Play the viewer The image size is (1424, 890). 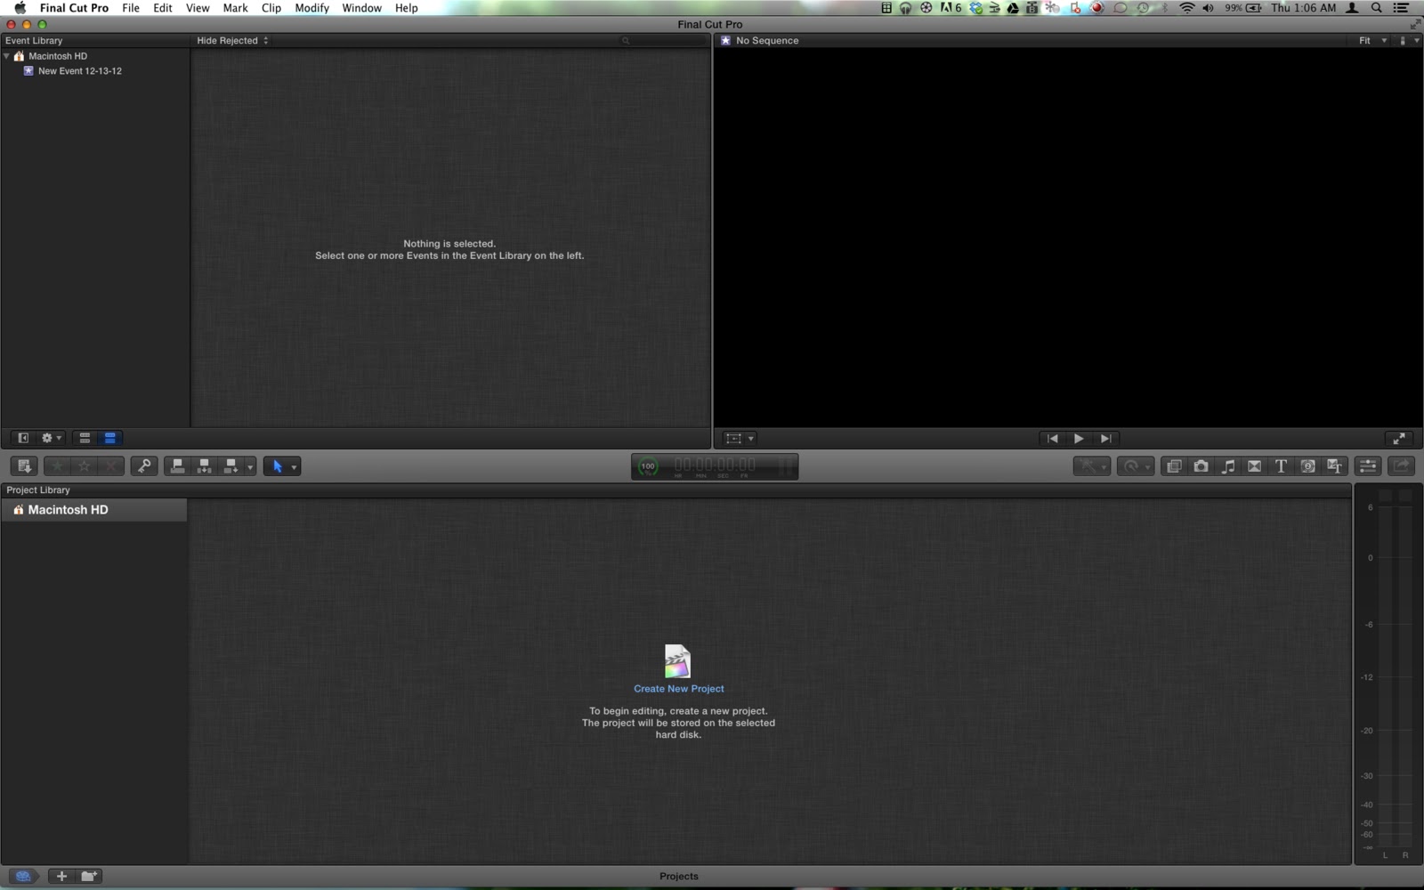click(1079, 438)
